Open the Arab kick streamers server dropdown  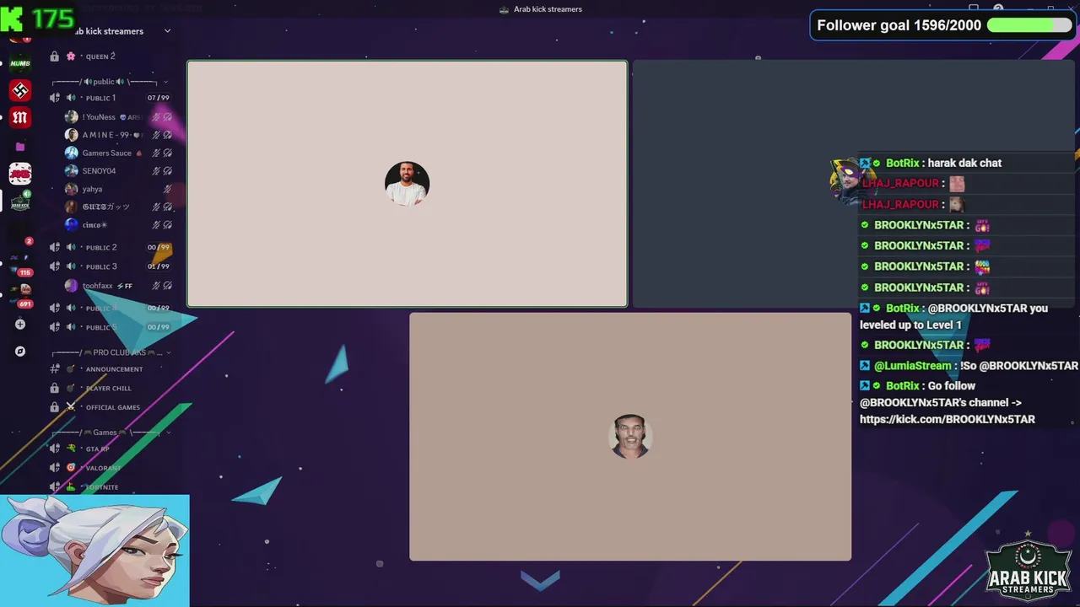point(167,31)
